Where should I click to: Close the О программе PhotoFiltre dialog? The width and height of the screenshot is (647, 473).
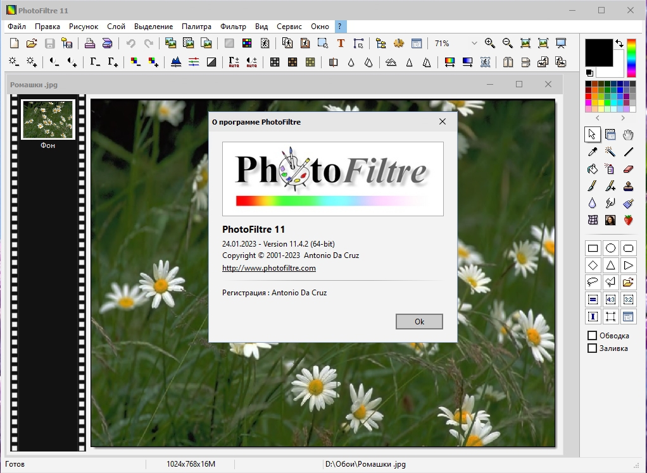[x=443, y=121]
